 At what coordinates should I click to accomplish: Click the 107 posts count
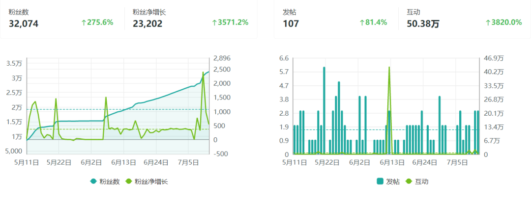tap(291, 23)
